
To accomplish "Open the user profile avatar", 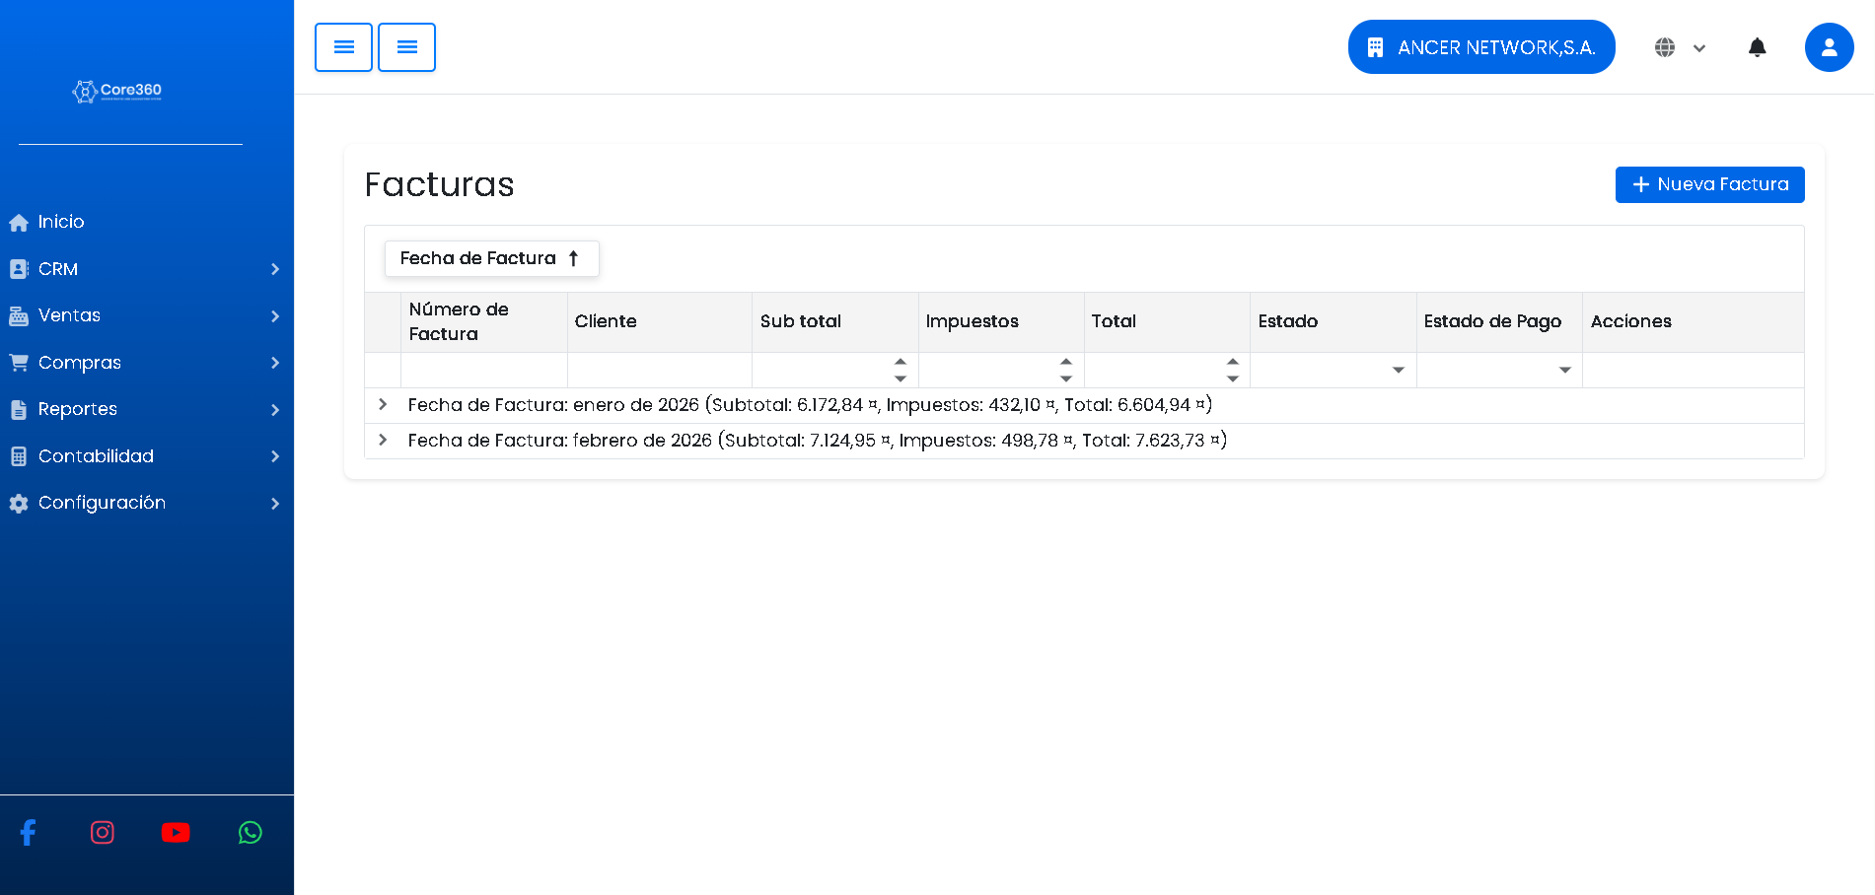I will 1829,47.
